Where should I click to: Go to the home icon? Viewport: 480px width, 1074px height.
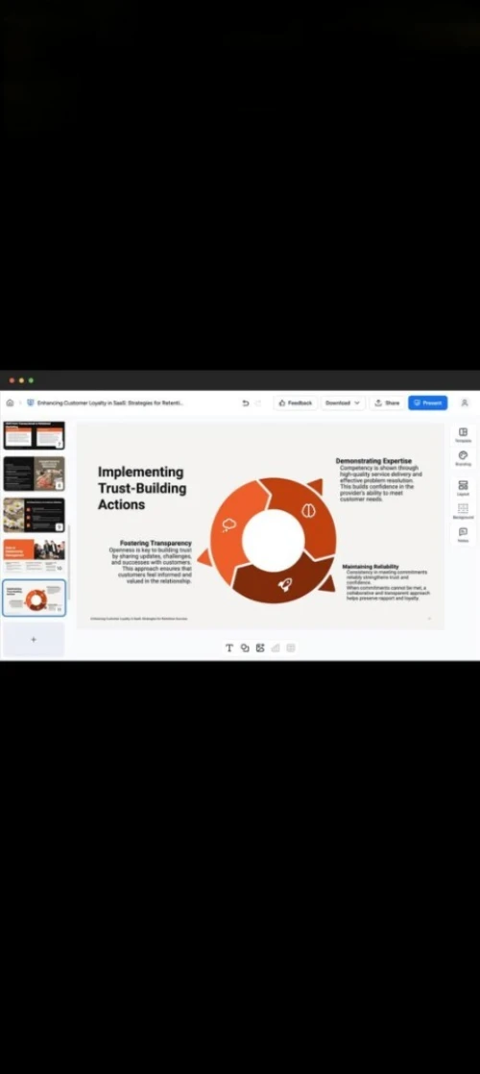pos(10,403)
